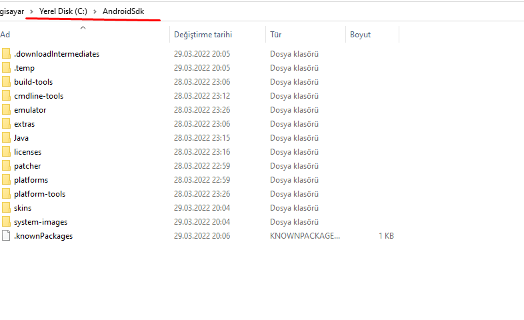Click the licenses folder icon
Viewport: 524px width, 320px height.
[6, 151]
